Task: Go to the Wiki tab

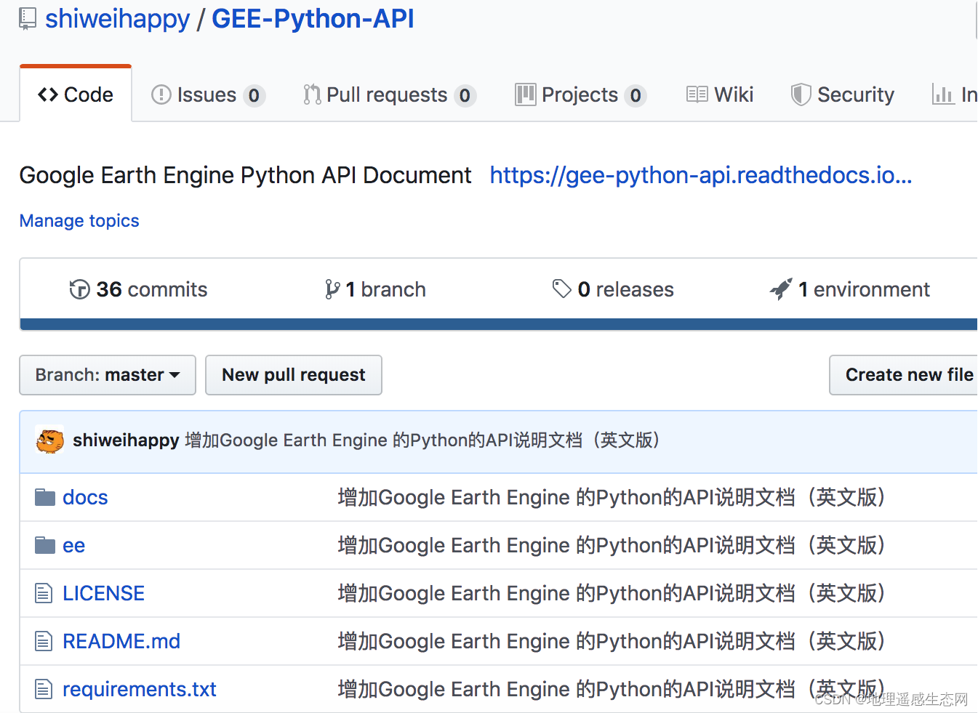Action: (720, 95)
